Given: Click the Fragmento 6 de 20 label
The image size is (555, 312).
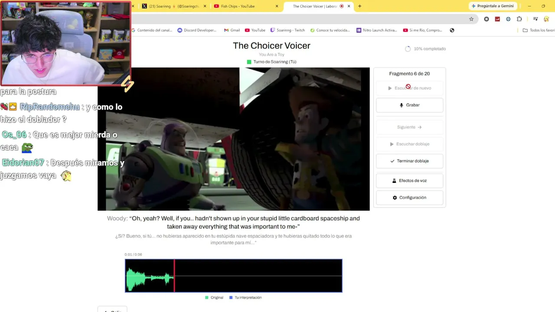Looking at the screenshot, I should 409,74.
